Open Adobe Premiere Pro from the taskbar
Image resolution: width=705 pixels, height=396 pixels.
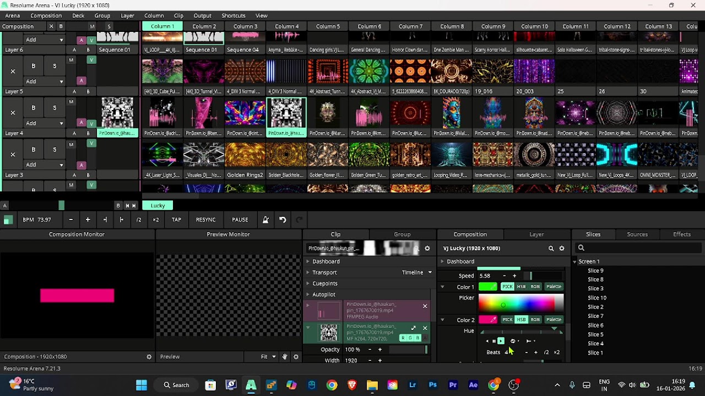[x=453, y=385]
